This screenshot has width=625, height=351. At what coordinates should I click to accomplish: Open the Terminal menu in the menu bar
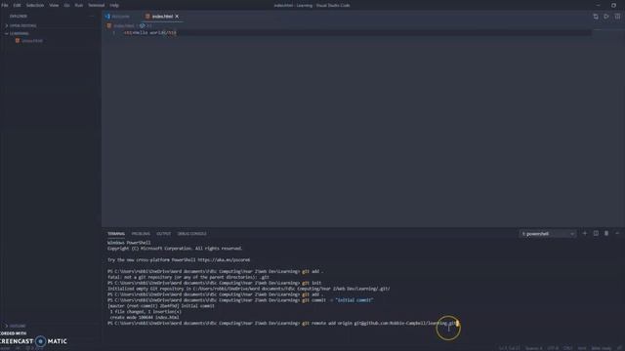(96, 5)
